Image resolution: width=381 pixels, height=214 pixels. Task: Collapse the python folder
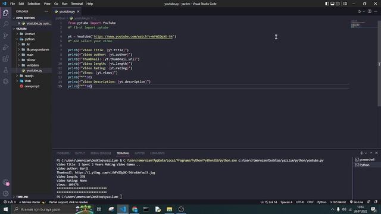point(30,39)
